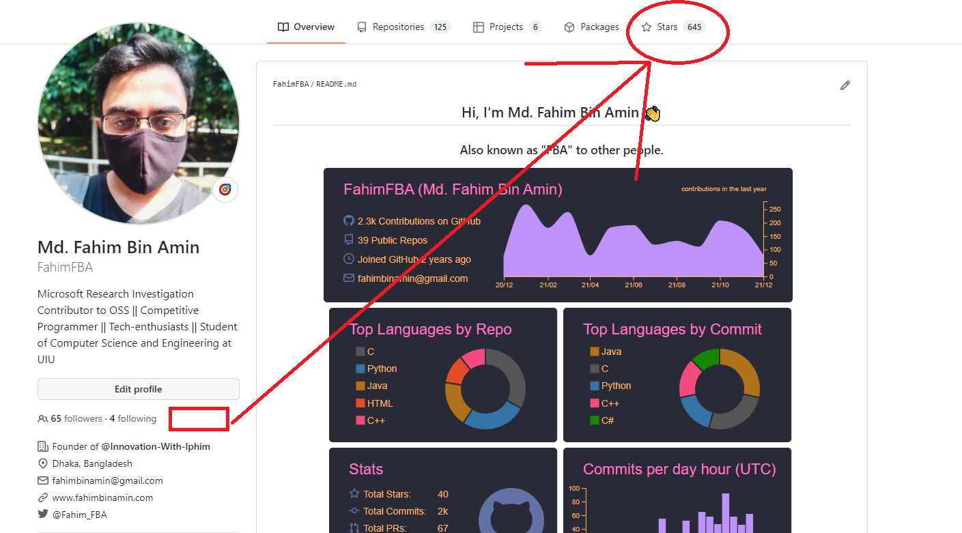Image resolution: width=962 pixels, height=533 pixels.
Task: Click the 'Joined GitHub 2 years ago' text
Action: click(414, 259)
